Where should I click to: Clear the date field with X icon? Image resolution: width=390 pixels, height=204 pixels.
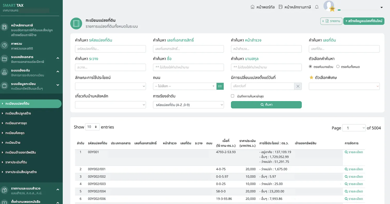(x=298, y=86)
